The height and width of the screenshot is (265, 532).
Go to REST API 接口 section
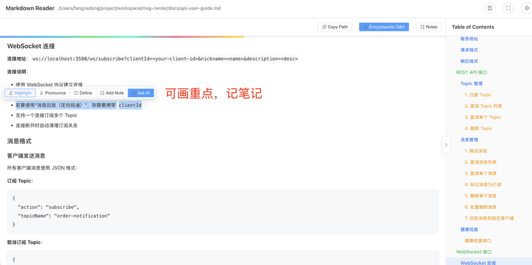pyautogui.click(x=471, y=73)
